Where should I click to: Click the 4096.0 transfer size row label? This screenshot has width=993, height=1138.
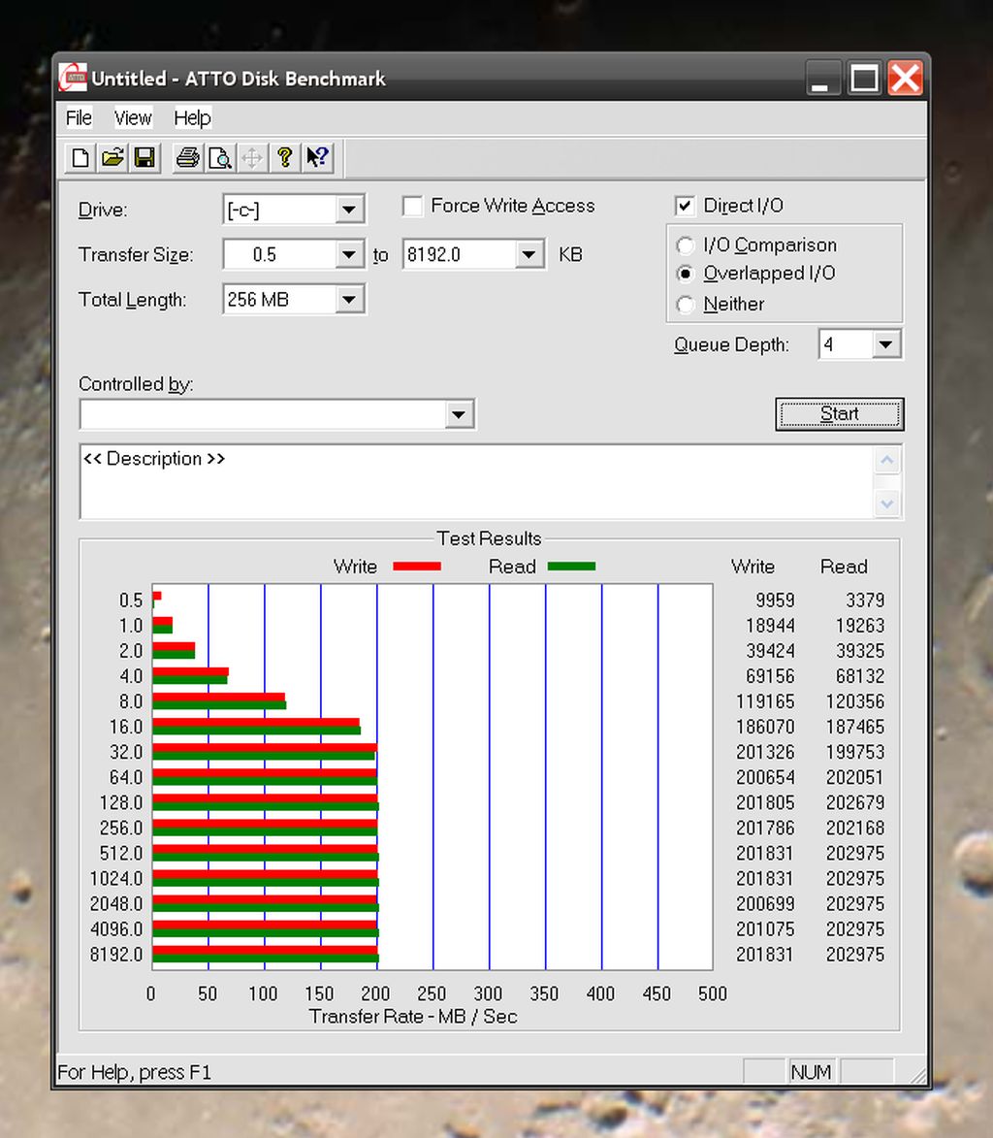116,929
